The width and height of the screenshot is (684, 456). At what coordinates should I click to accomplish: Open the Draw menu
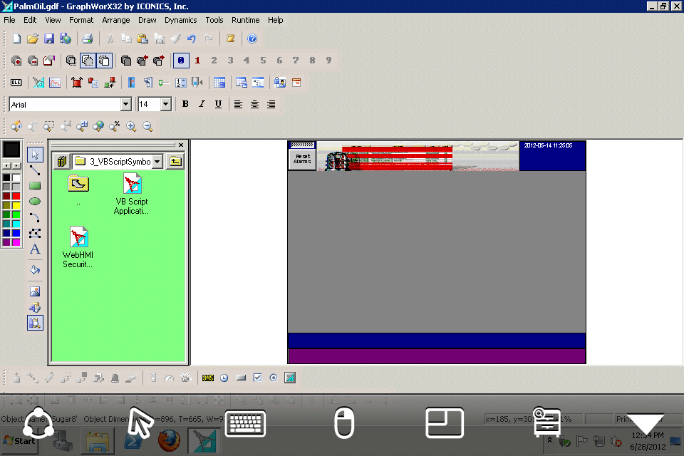(x=147, y=20)
